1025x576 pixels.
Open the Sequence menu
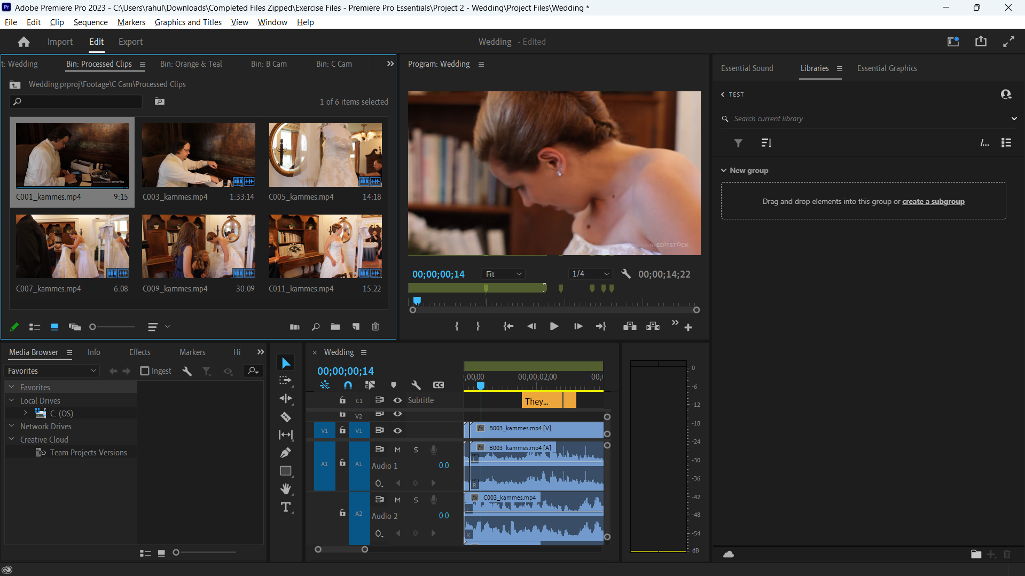point(90,22)
